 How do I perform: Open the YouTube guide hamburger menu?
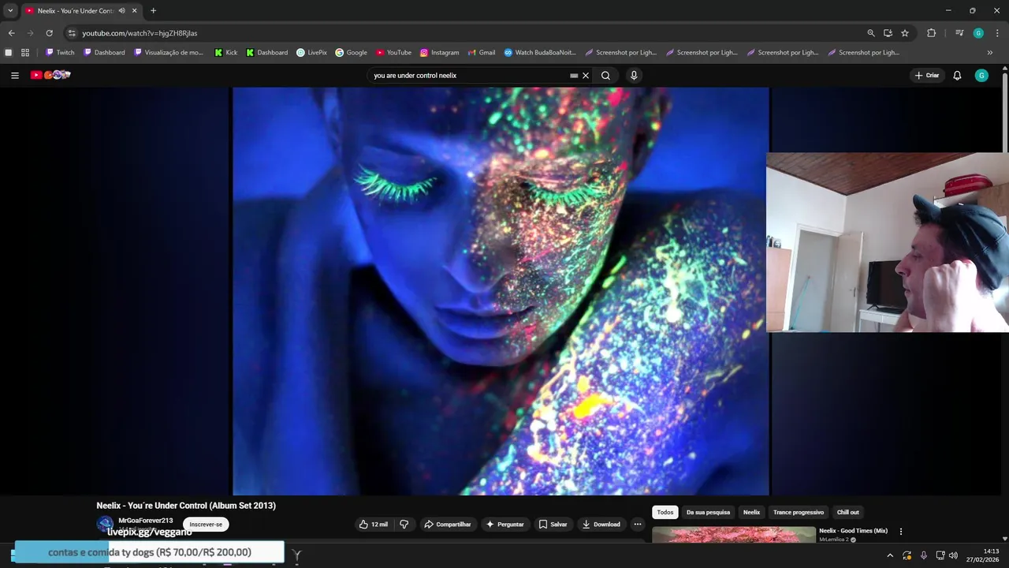tap(14, 75)
